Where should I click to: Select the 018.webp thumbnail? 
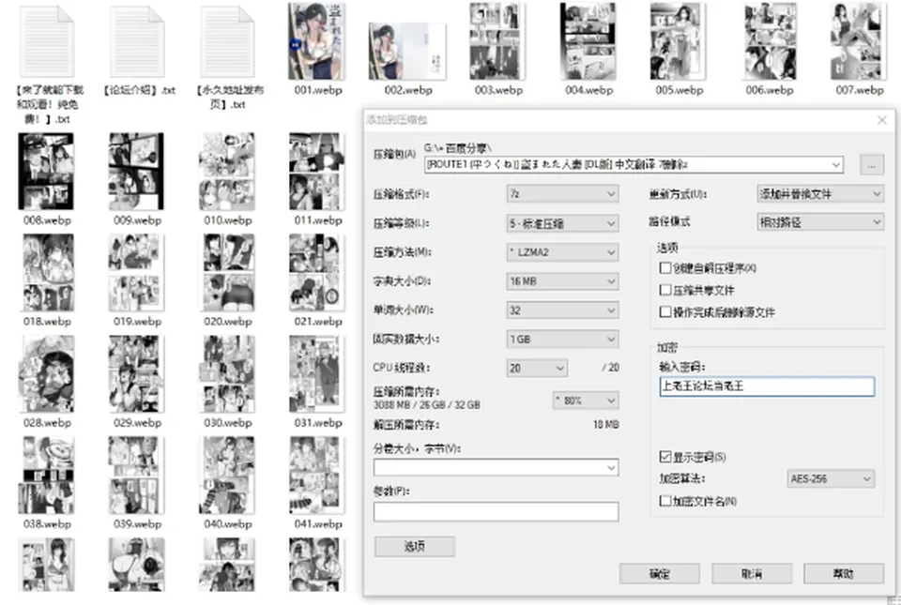tap(48, 273)
